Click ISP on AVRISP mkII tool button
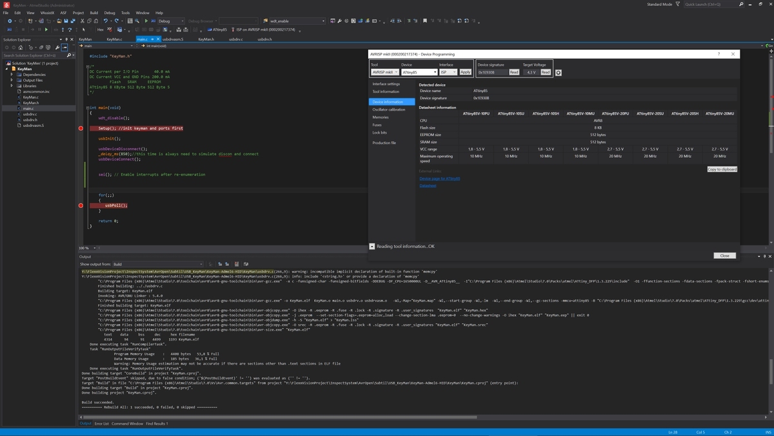Viewport: 774px width, 436px height. 264,29
